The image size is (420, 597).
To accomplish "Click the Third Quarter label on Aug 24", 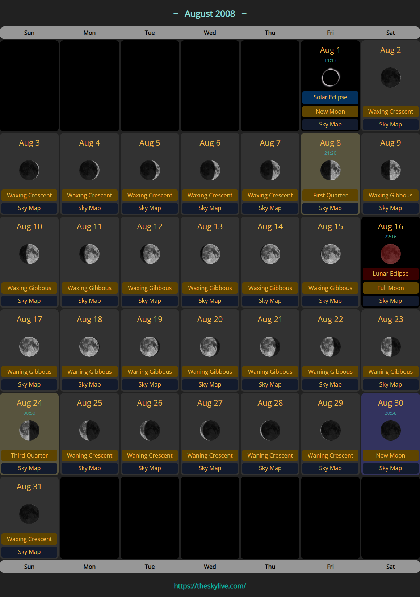I will [x=29, y=455].
